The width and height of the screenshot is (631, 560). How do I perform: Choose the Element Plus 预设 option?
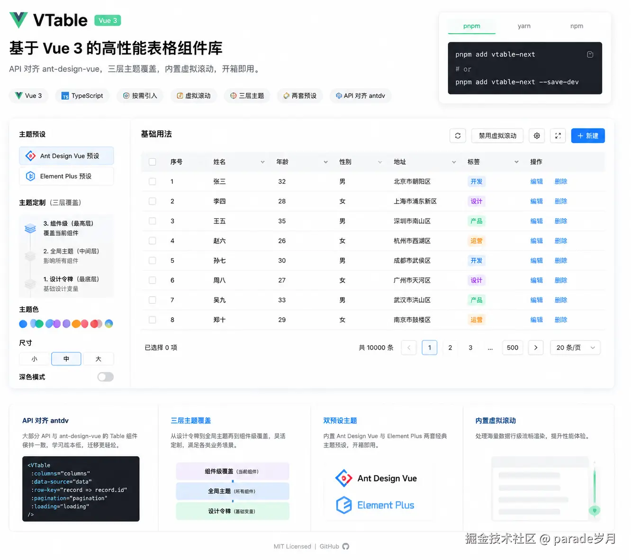(66, 176)
